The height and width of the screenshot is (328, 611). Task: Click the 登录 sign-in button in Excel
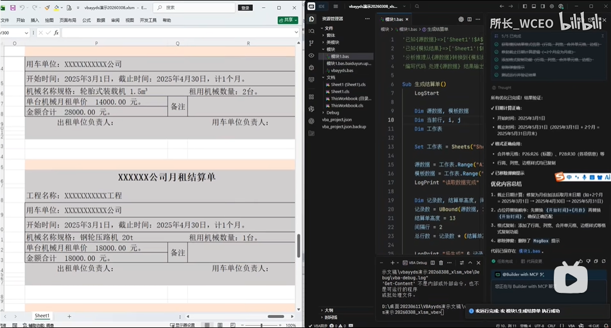(x=245, y=8)
